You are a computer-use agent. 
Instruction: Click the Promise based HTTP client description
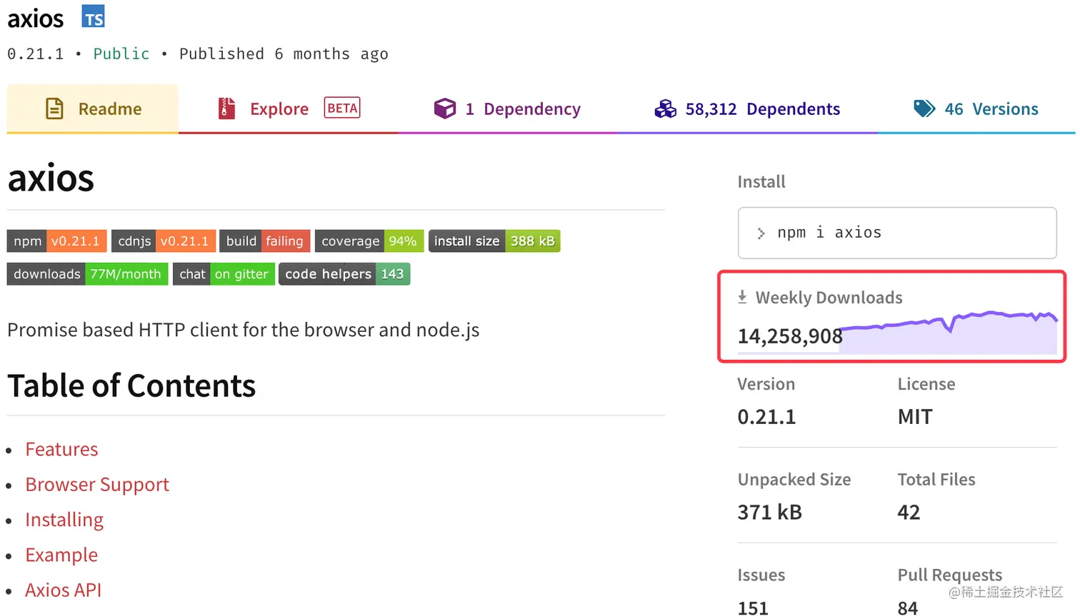244,330
